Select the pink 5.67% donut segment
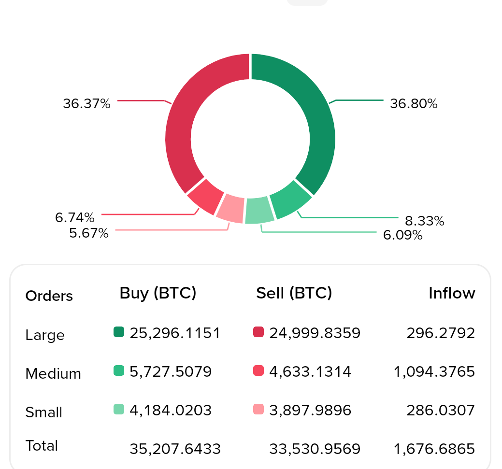The width and height of the screenshot is (502, 469). click(x=230, y=209)
